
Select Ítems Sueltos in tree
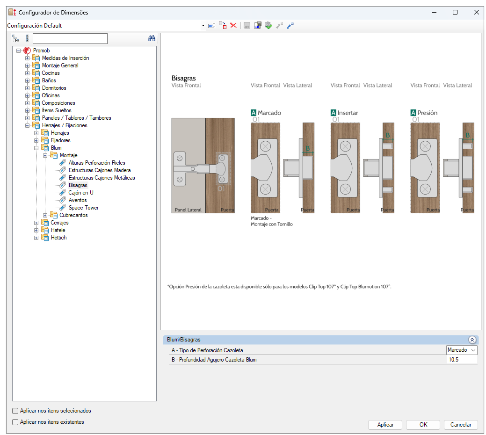(x=57, y=110)
